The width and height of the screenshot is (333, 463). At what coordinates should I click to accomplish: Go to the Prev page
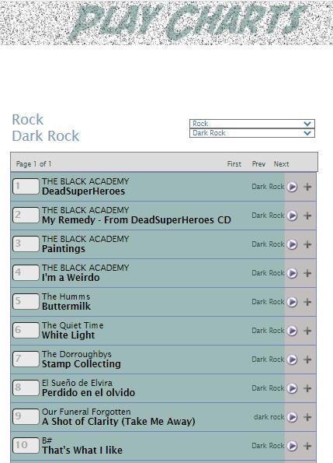tap(258, 164)
